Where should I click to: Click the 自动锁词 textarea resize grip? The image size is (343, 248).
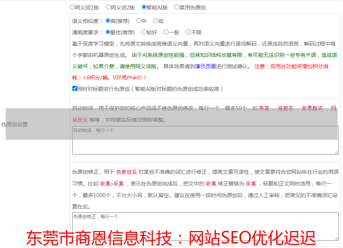pyautogui.click(x=337, y=152)
